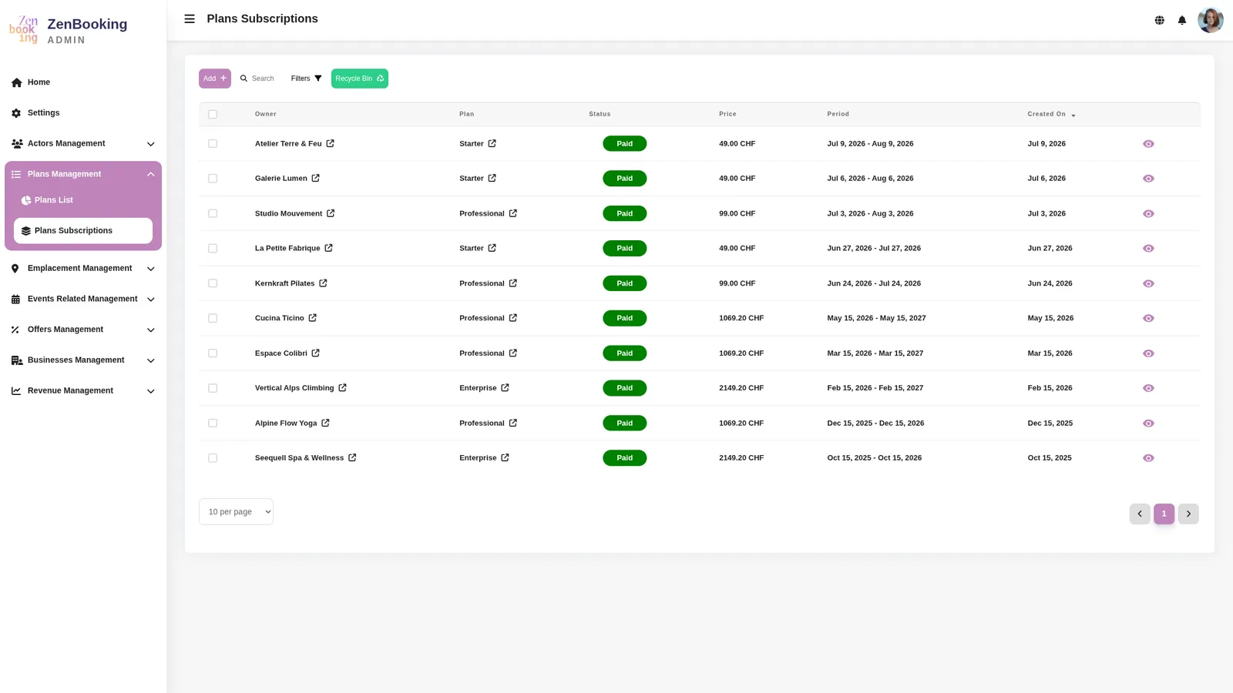
Task: Open Alpine Flow Yoga external link icon
Action: 325,423
